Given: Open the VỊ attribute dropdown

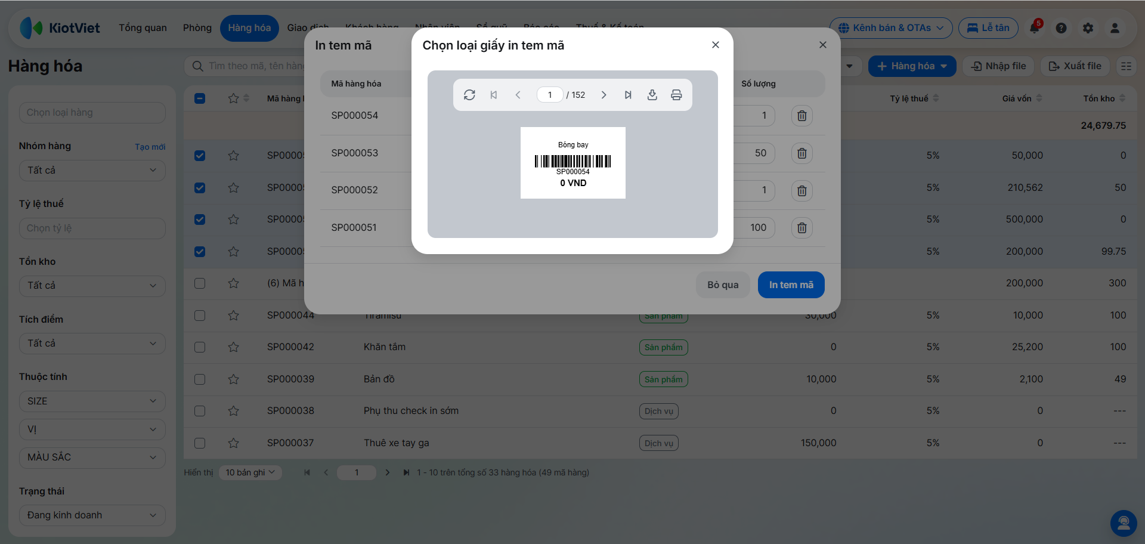Looking at the screenshot, I should 92,429.
